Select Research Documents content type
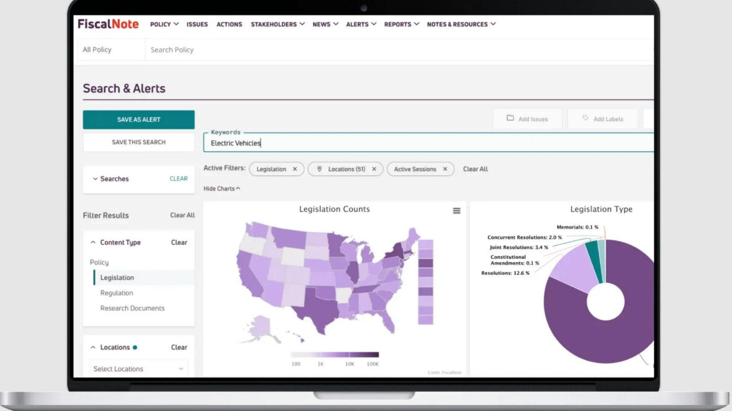 pos(132,308)
